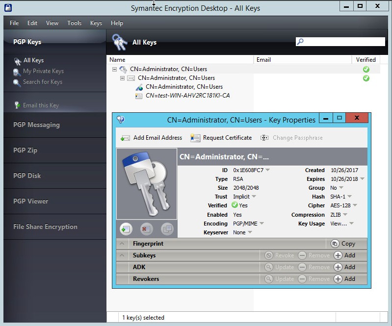Click the Update button in ADK row
Screen dimensions: 392x326
(279, 267)
